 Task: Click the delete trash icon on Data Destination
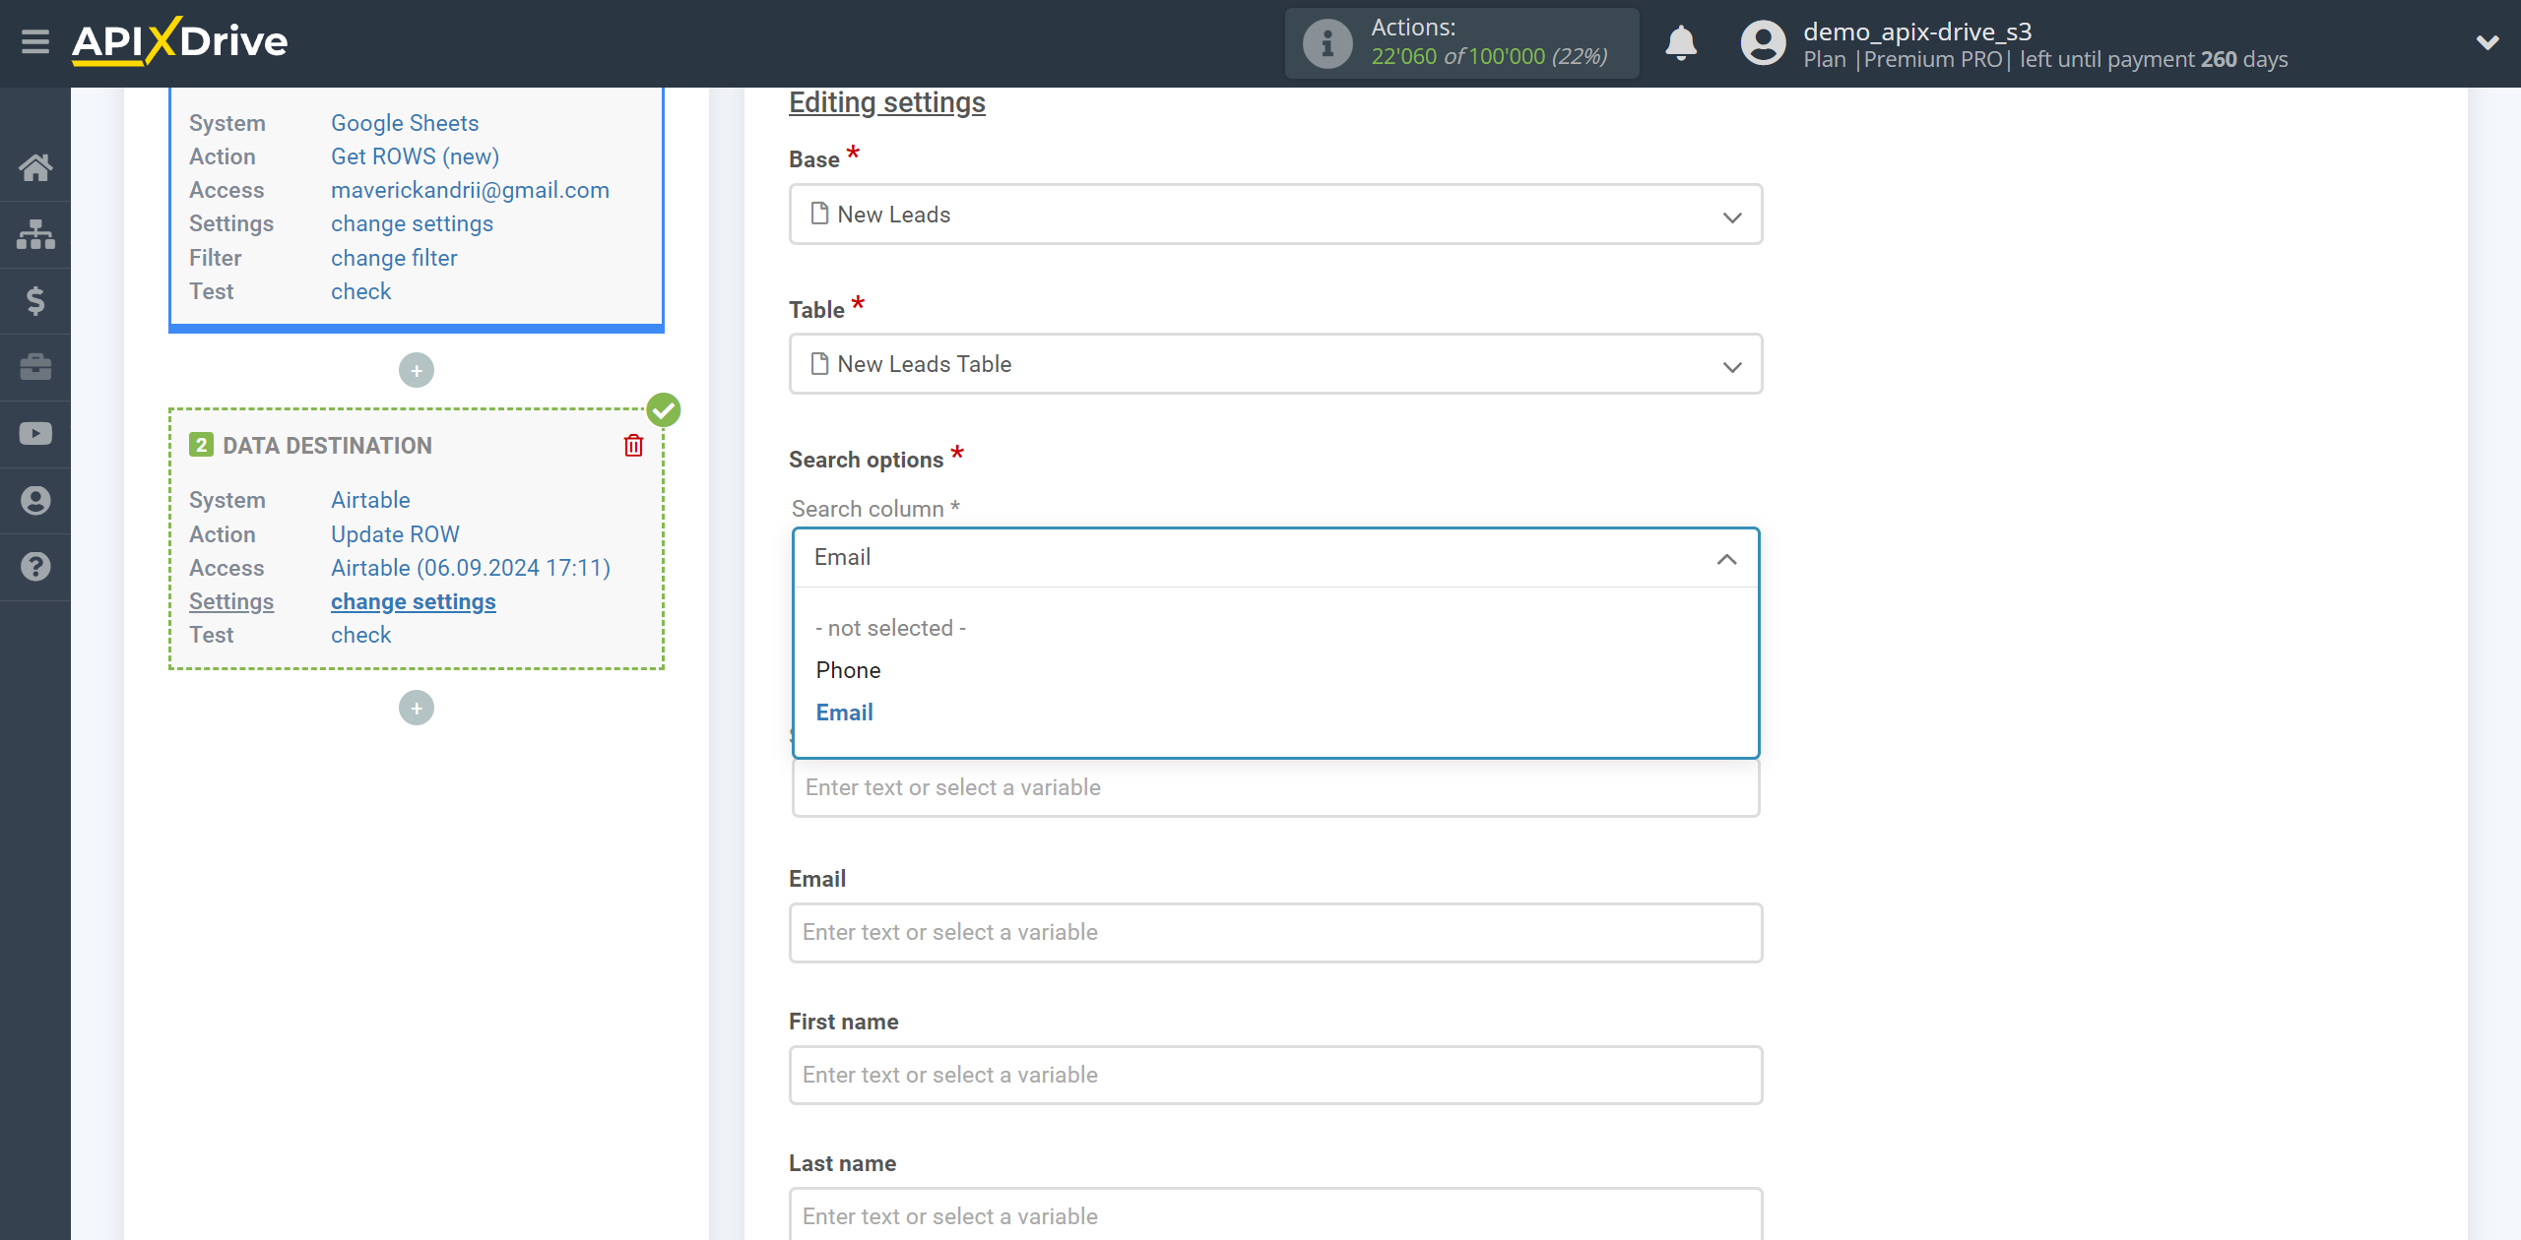(x=633, y=445)
